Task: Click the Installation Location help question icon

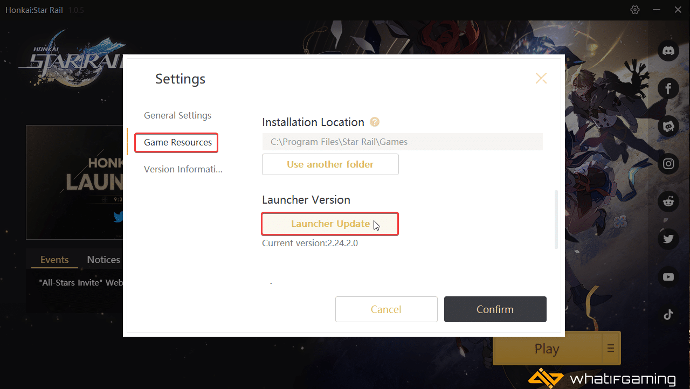Action: coord(375,122)
